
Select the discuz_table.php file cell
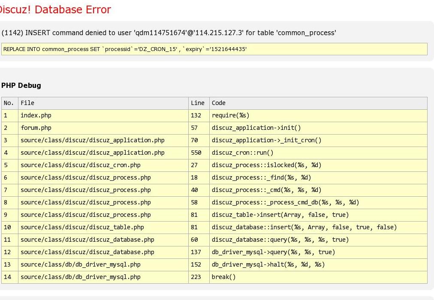point(103,228)
